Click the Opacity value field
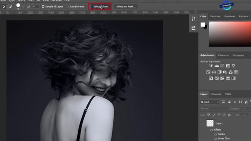251x141 pixels. point(244,108)
